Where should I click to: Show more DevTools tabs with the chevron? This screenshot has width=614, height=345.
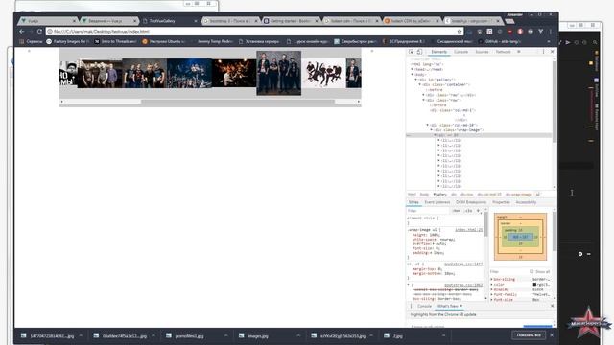click(519, 52)
